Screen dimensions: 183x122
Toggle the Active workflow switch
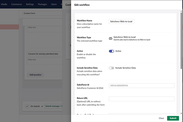tap(111, 51)
